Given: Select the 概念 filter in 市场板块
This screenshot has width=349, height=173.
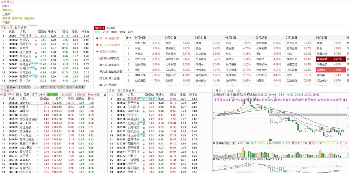Looking at the screenshot, I should (x=19, y=95).
